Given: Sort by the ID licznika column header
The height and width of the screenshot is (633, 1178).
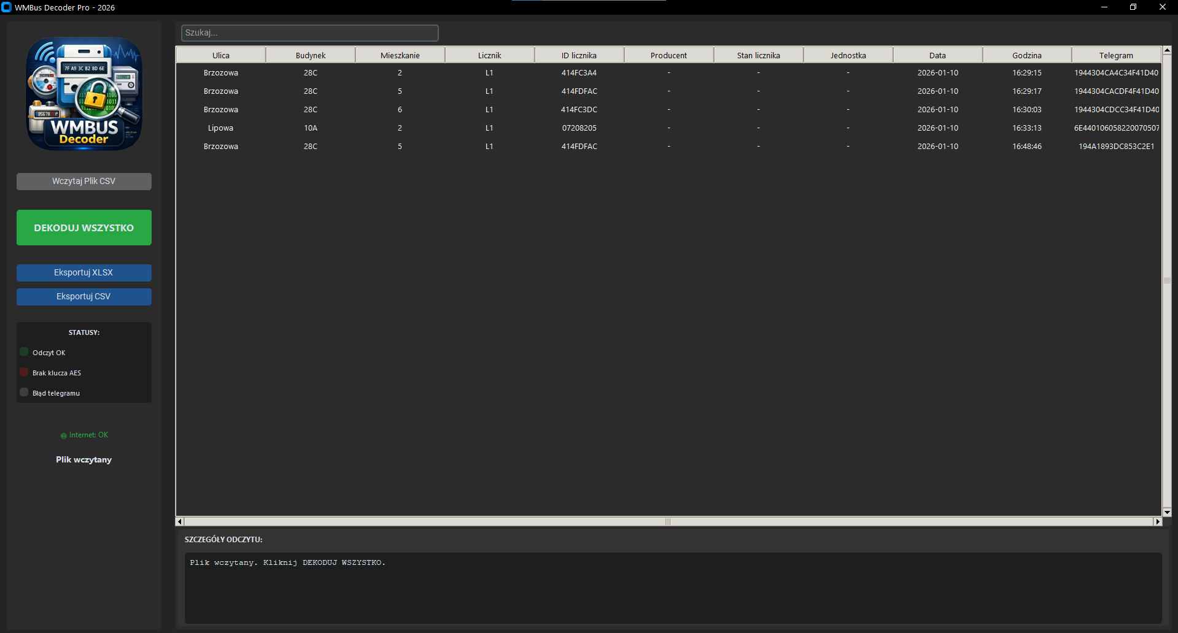Looking at the screenshot, I should pos(578,55).
